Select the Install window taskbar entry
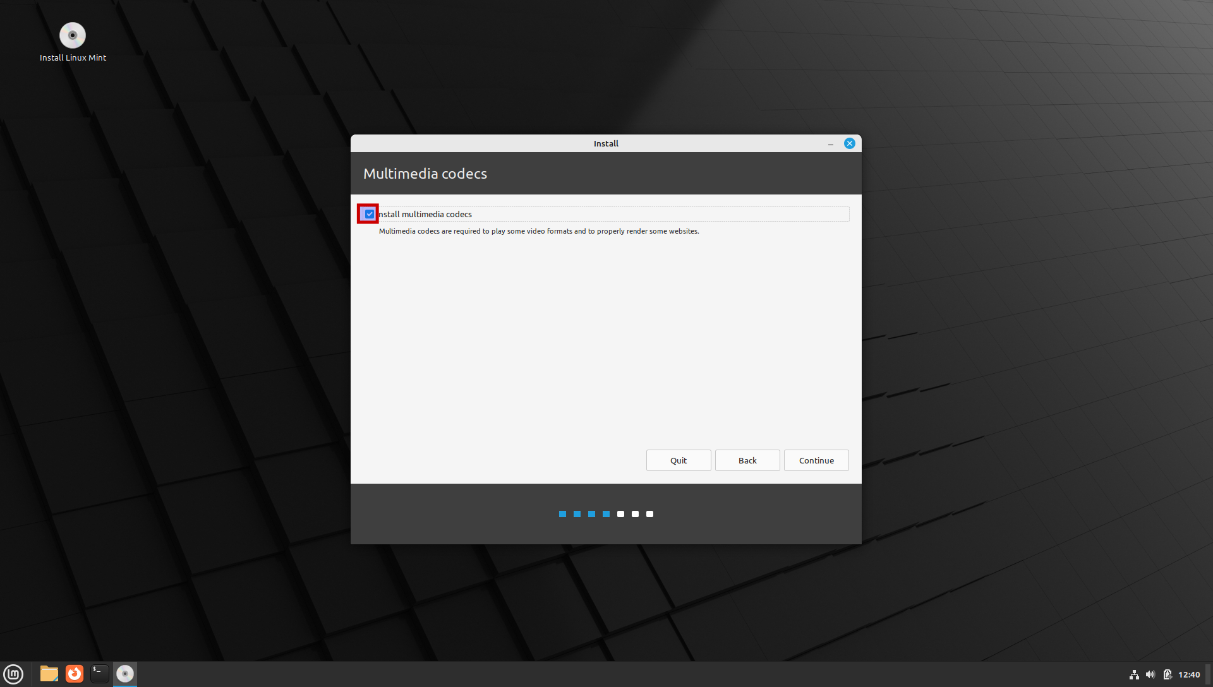This screenshot has width=1213, height=687. [125, 674]
